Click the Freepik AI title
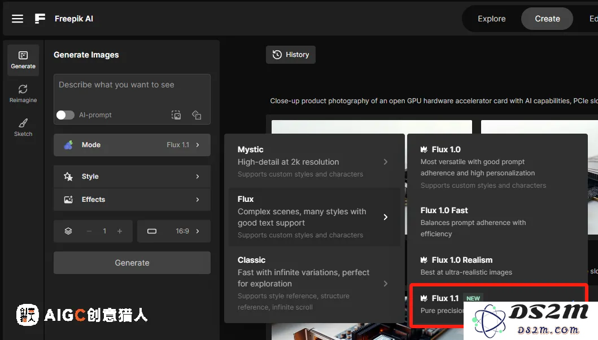Viewport: 598px width, 340px height. click(x=74, y=19)
